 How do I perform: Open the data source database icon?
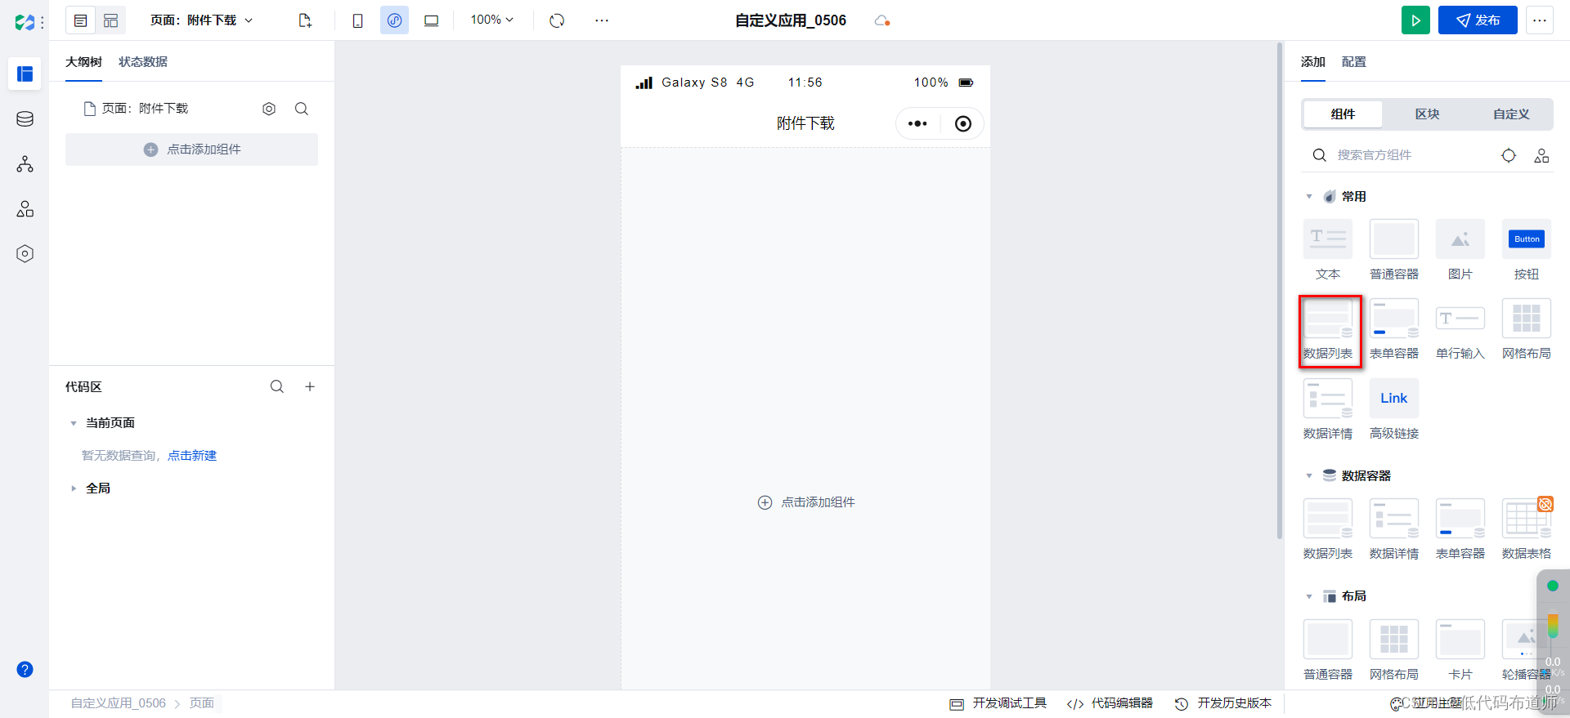pos(25,119)
